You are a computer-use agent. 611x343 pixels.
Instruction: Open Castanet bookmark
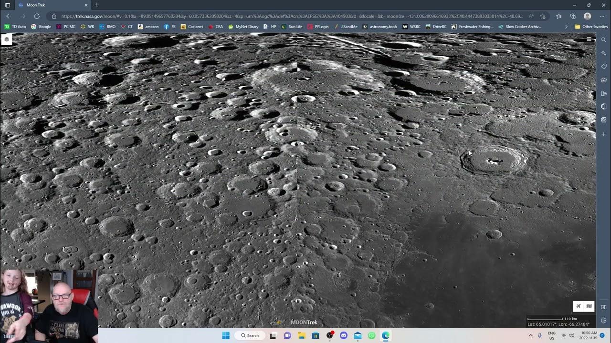click(192, 27)
